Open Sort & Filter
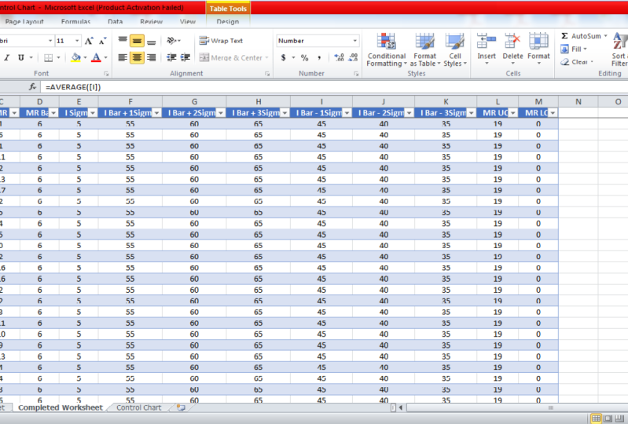 619,50
